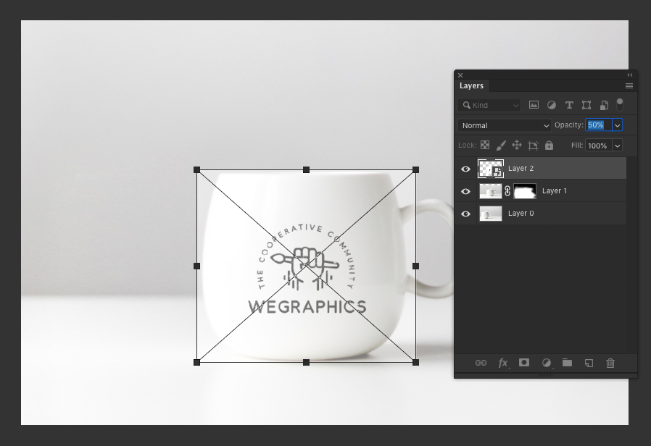Filter layers by shape layers icon
This screenshot has height=446, width=651.
[586, 105]
